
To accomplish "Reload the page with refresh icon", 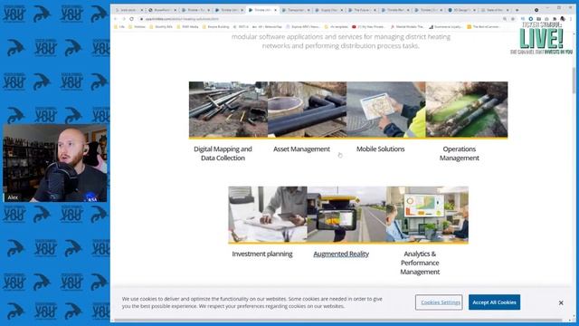I will 132,19.
